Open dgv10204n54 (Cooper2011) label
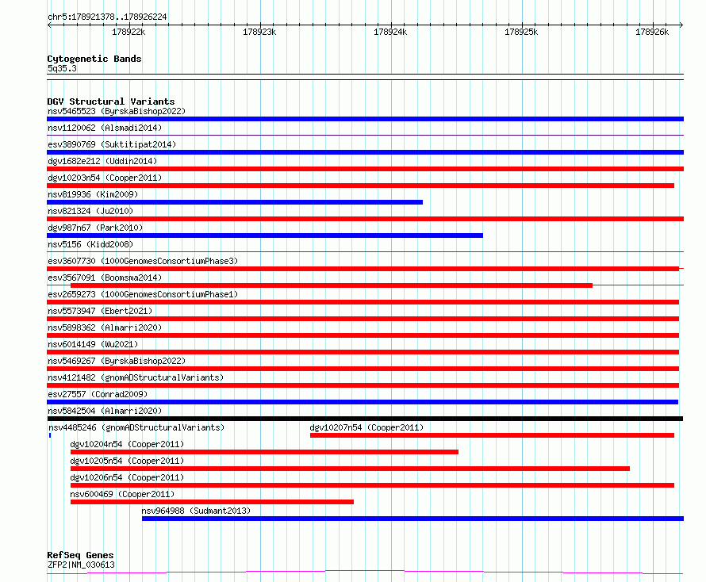The width and height of the screenshot is (706, 582). (x=127, y=444)
